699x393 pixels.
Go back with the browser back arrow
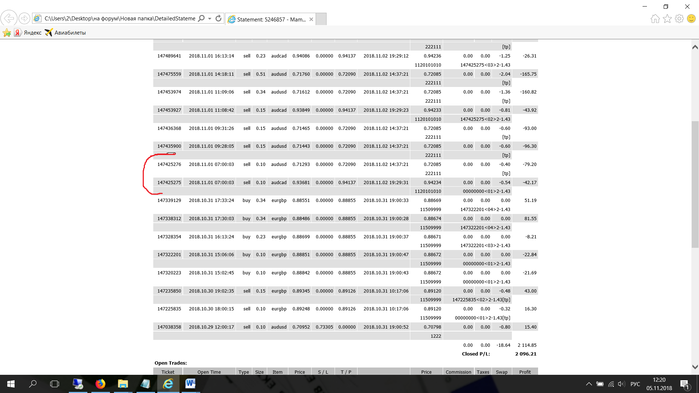[x=9, y=18]
